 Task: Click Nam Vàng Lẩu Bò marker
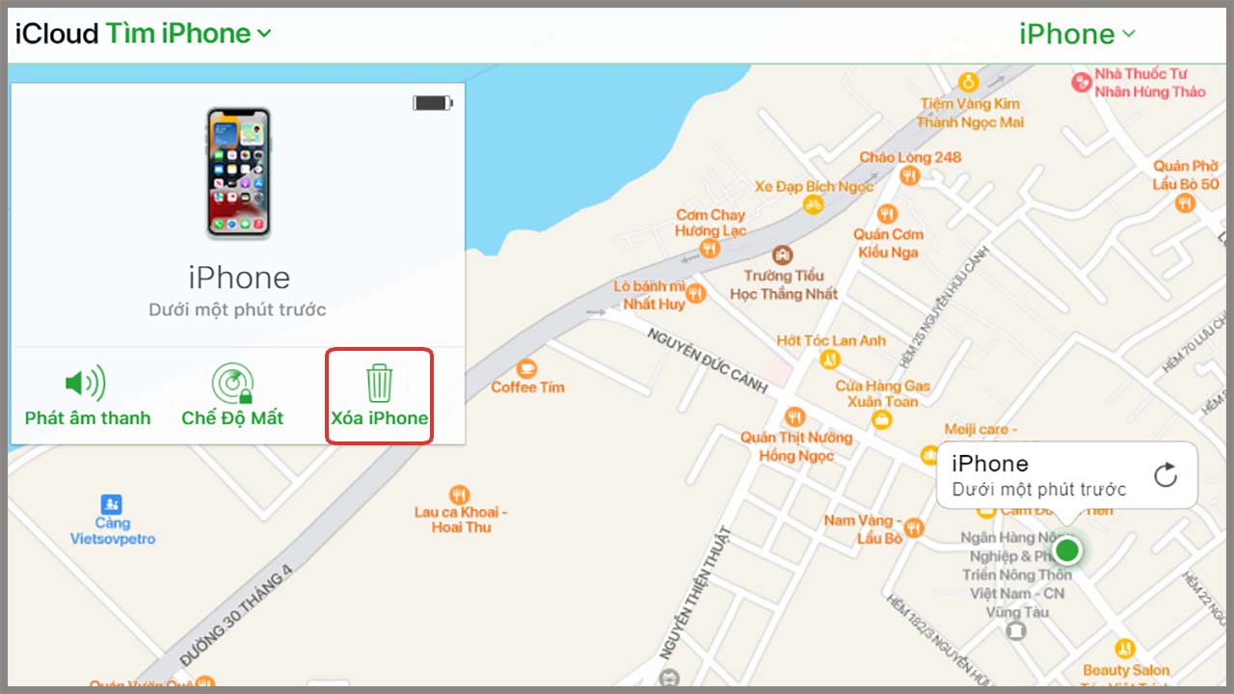914,528
